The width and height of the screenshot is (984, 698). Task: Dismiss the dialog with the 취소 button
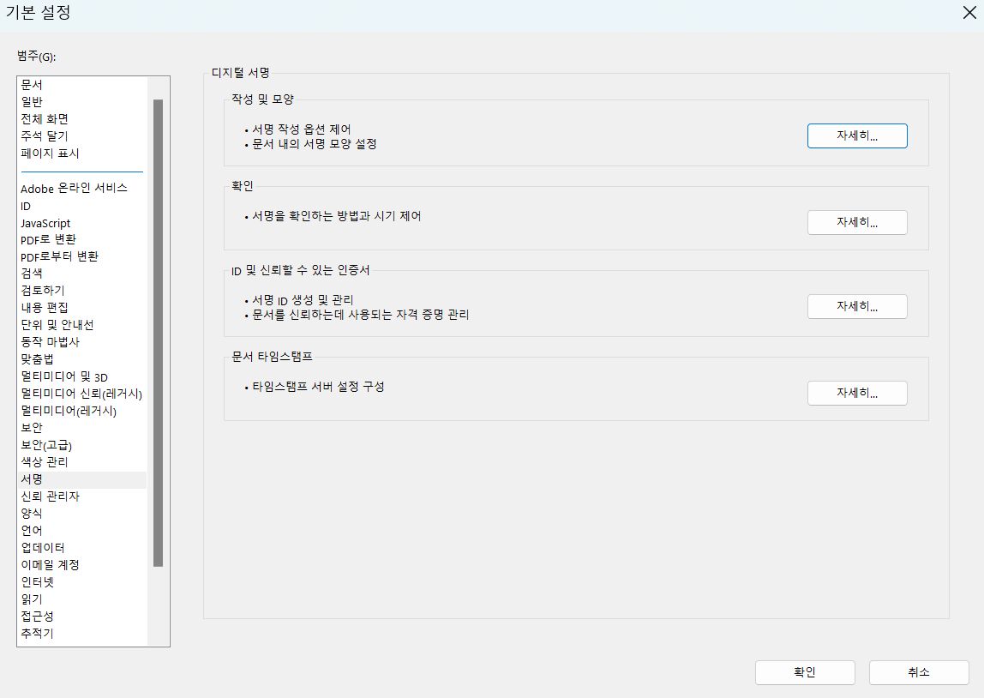pyautogui.click(x=918, y=672)
